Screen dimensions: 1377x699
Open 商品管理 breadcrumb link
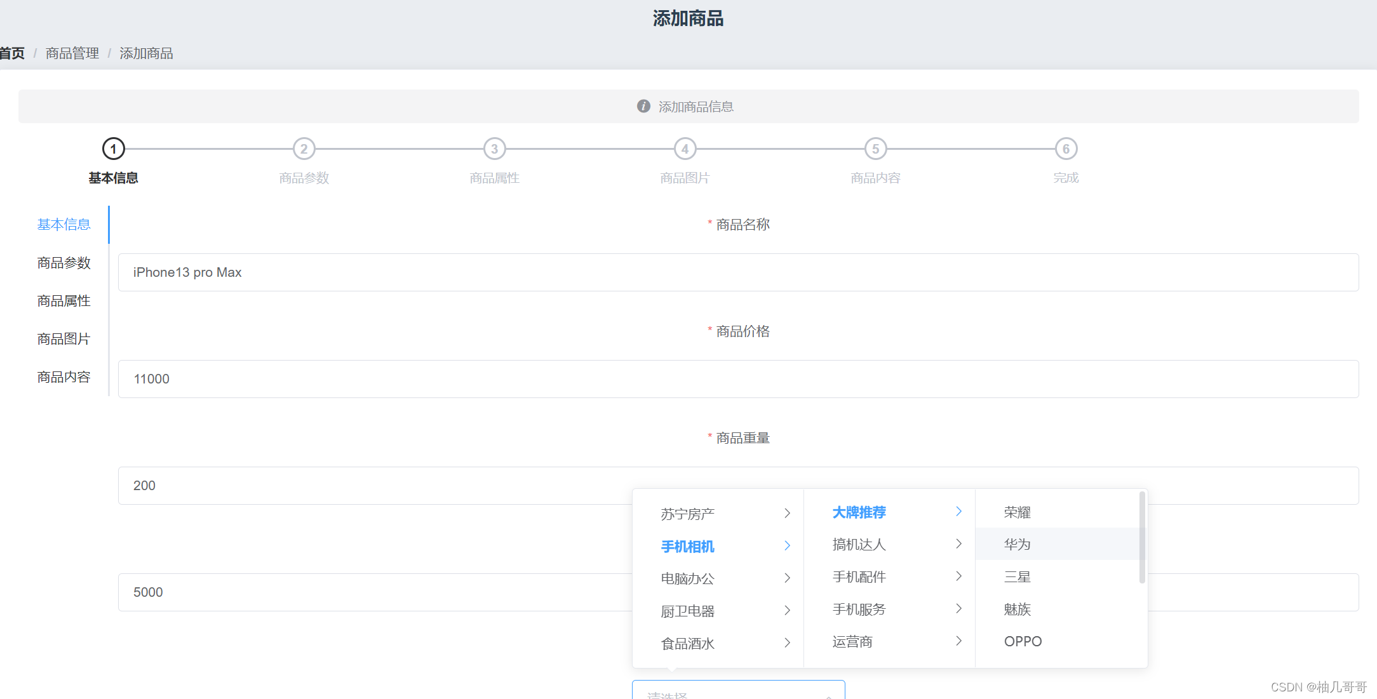tap(72, 53)
